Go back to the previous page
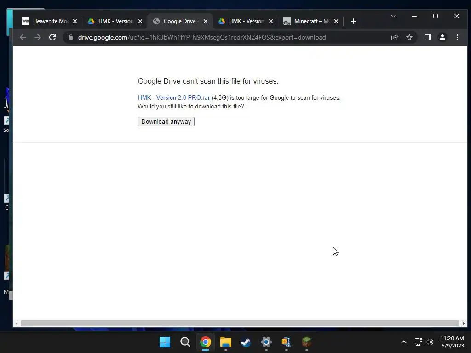This screenshot has width=471, height=353. pyautogui.click(x=23, y=38)
